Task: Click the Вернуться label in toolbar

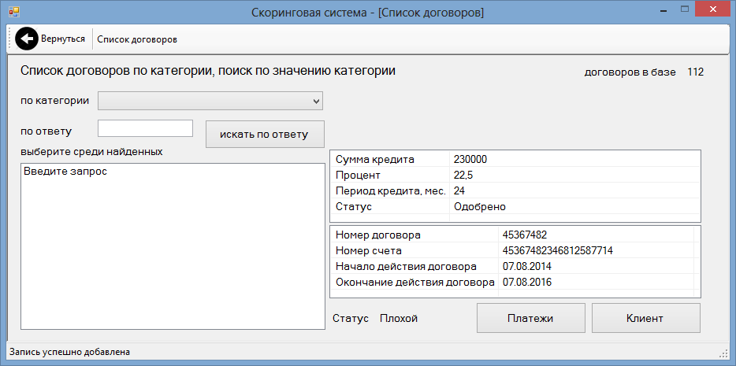Action: [x=63, y=39]
